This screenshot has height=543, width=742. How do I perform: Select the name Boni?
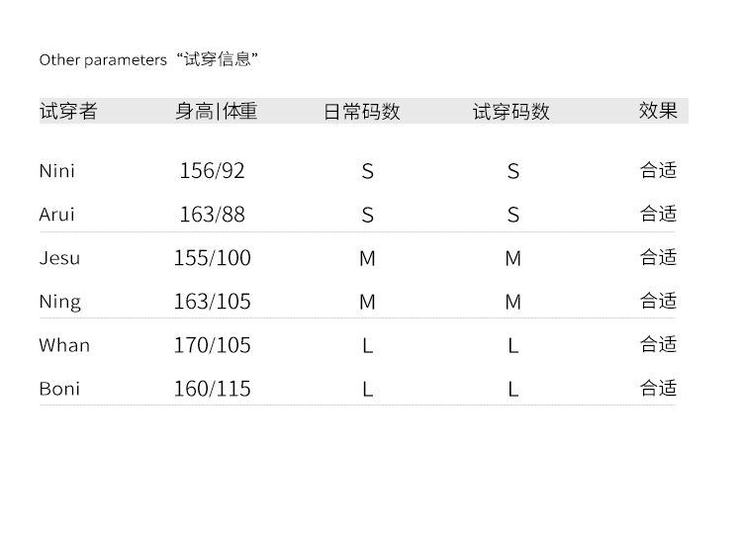click(x=59, y=389)
